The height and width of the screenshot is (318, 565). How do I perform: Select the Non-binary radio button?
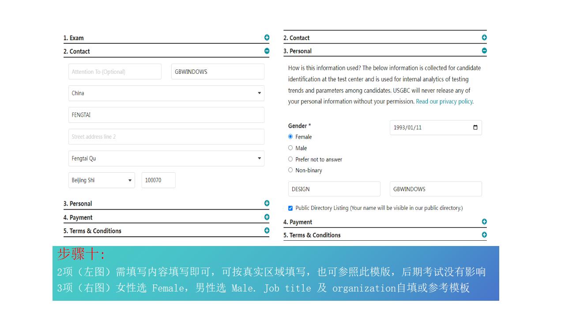pyautogui.click(x=290, y=170)
